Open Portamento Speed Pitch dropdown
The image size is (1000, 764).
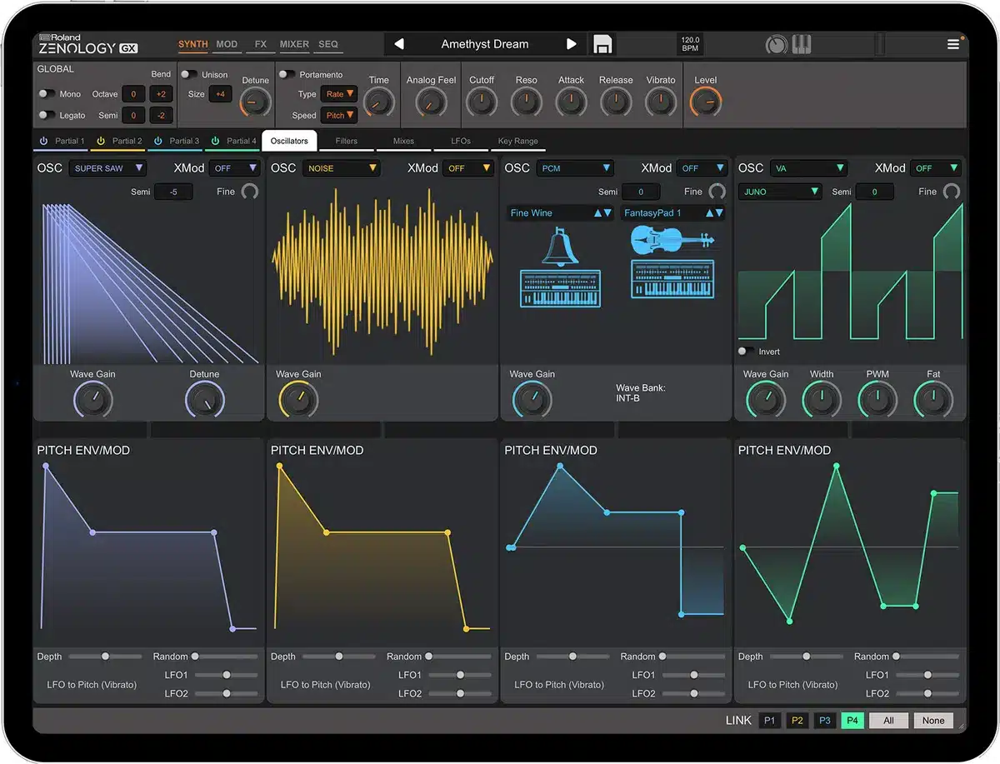click(339, 116)
